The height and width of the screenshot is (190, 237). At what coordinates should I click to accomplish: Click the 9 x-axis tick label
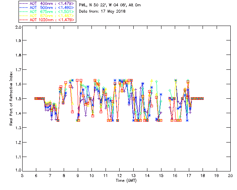[78, 176]
